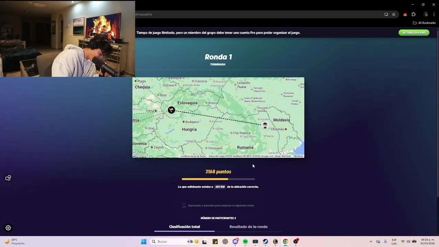Click the Zagreb city label
The image size is (439, 247).
pos(158,148)
